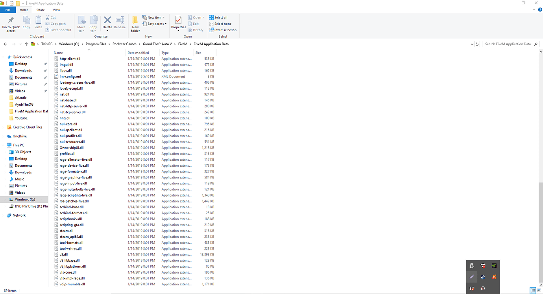The height and width of the screenshot is (294, 543).
Task: Click the Select all button
Action: [x=218, y=17]
